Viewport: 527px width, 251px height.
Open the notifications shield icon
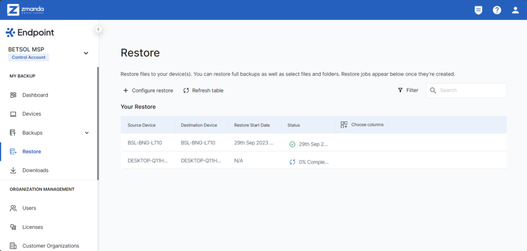pos(478,10)
